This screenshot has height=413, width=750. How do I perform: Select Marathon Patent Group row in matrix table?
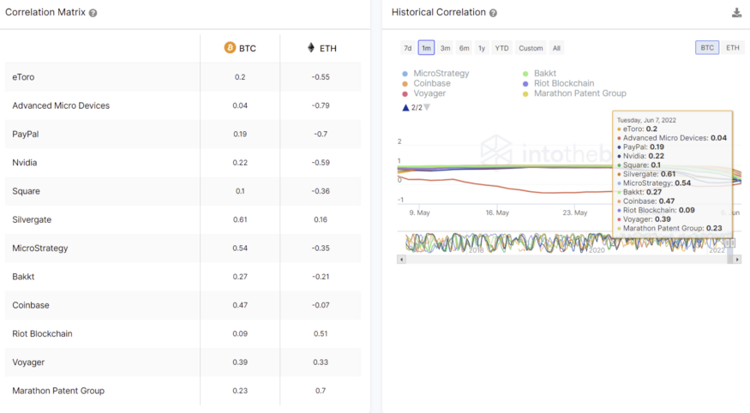pyautogui.click(x=183, y=391)
